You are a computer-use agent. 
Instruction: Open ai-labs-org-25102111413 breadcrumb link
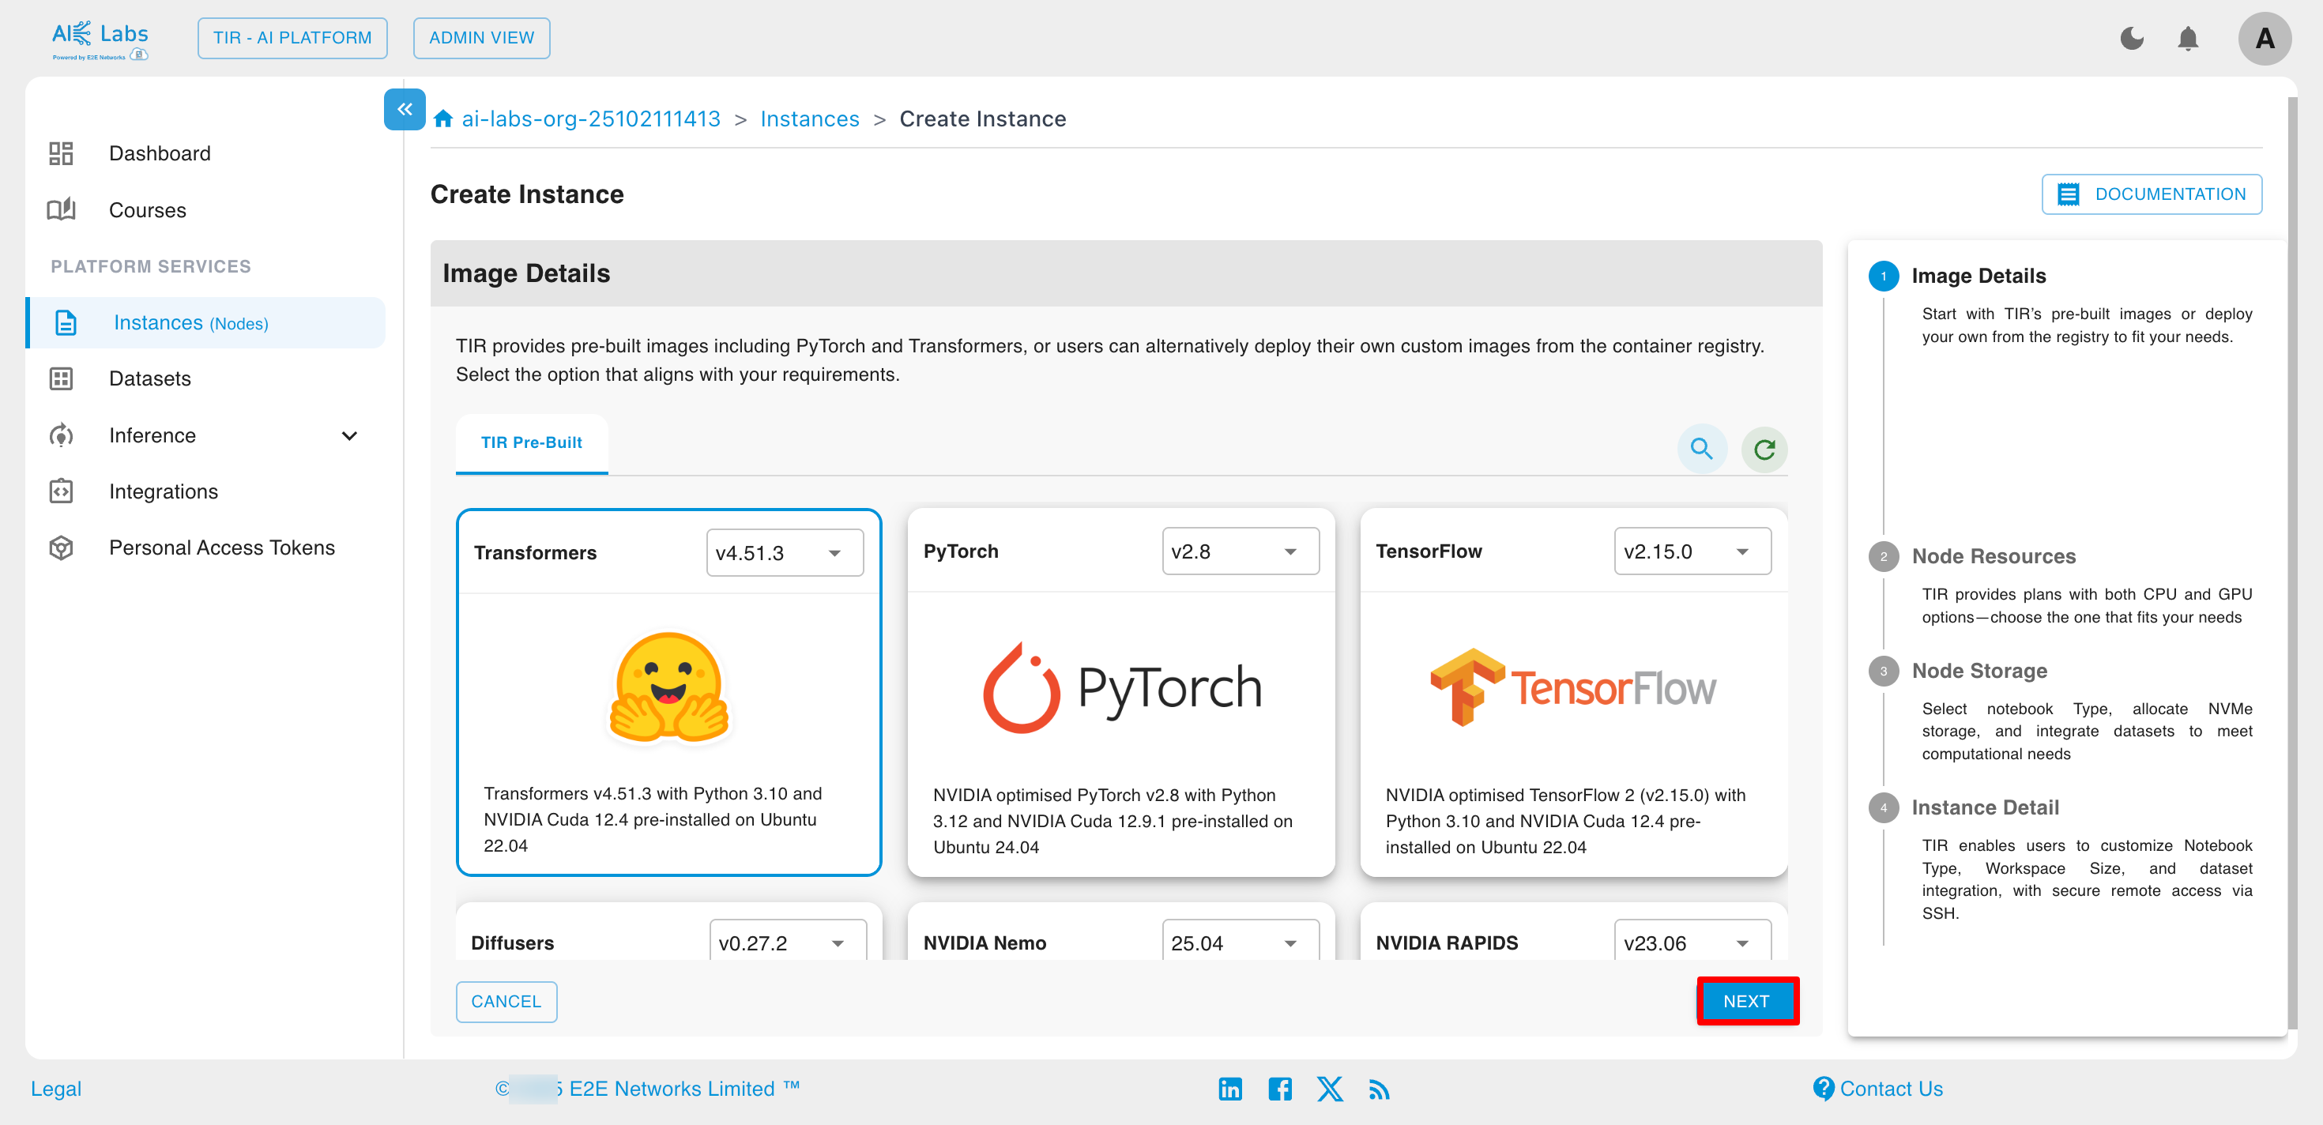pos(591,119)
